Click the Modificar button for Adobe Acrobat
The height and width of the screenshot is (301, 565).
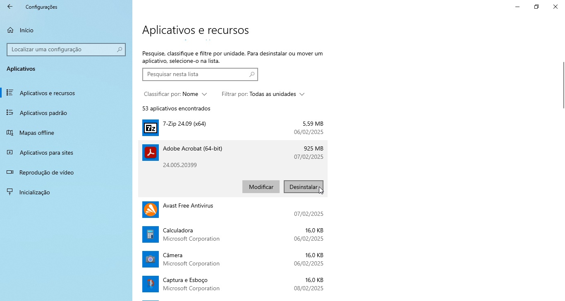coord(261,187)
